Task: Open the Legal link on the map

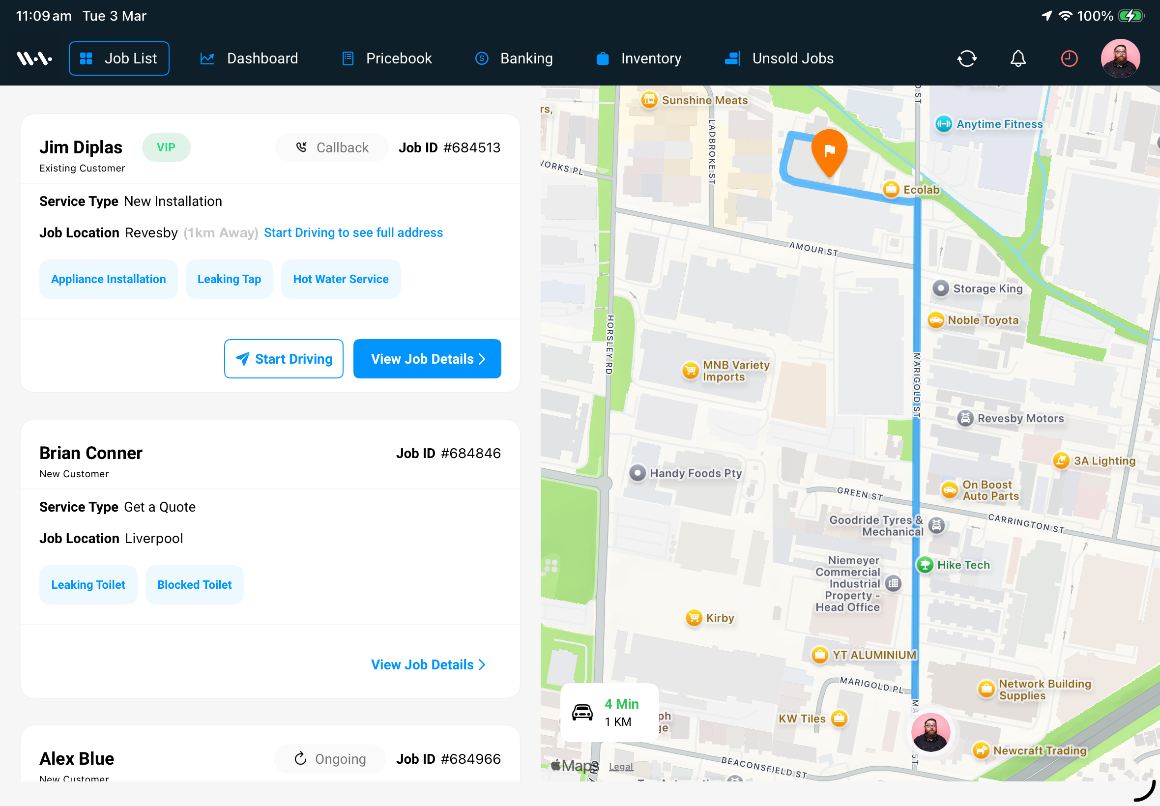Action: 621,766
